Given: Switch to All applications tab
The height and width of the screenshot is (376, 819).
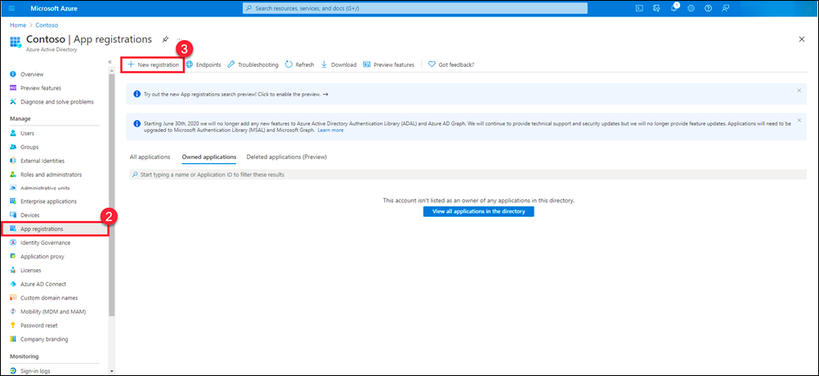Looking at the screenshot, I should (x=150, y=157).
